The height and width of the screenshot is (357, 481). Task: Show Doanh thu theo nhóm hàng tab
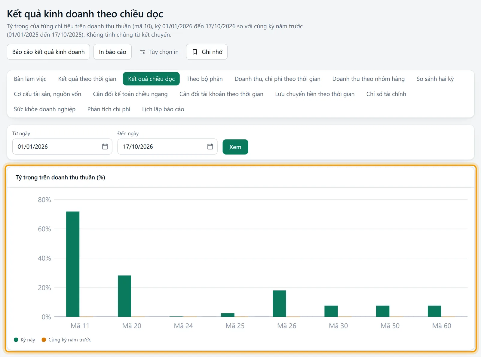pos(369,79)
